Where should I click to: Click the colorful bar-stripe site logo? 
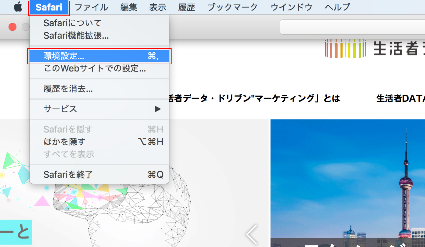tap(345, 49)
